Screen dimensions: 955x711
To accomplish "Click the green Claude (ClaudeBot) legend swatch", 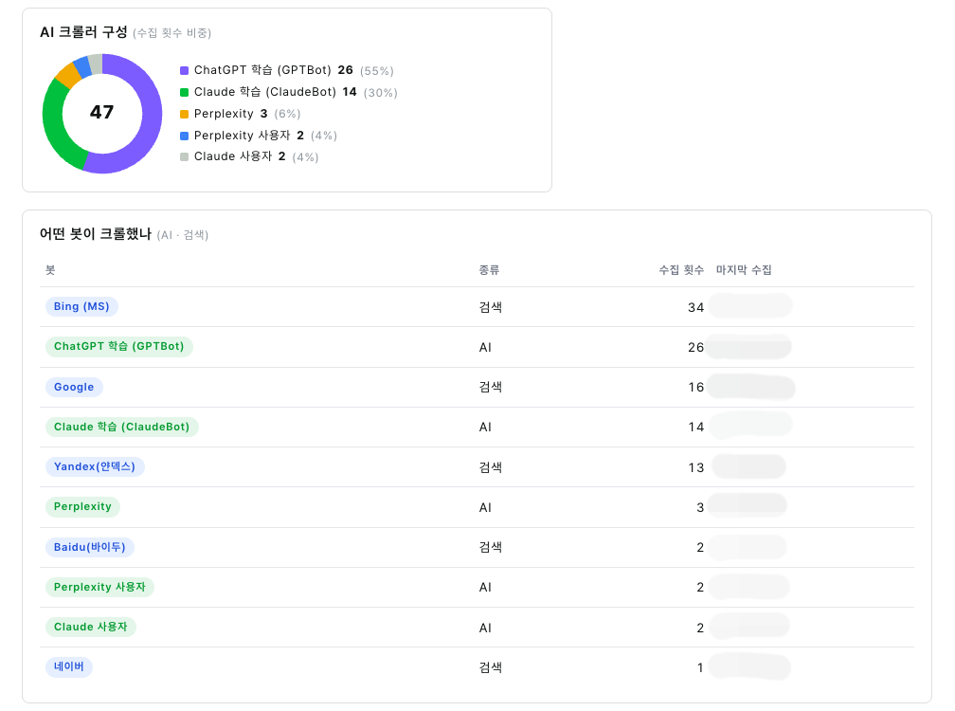I will [184, 92].
